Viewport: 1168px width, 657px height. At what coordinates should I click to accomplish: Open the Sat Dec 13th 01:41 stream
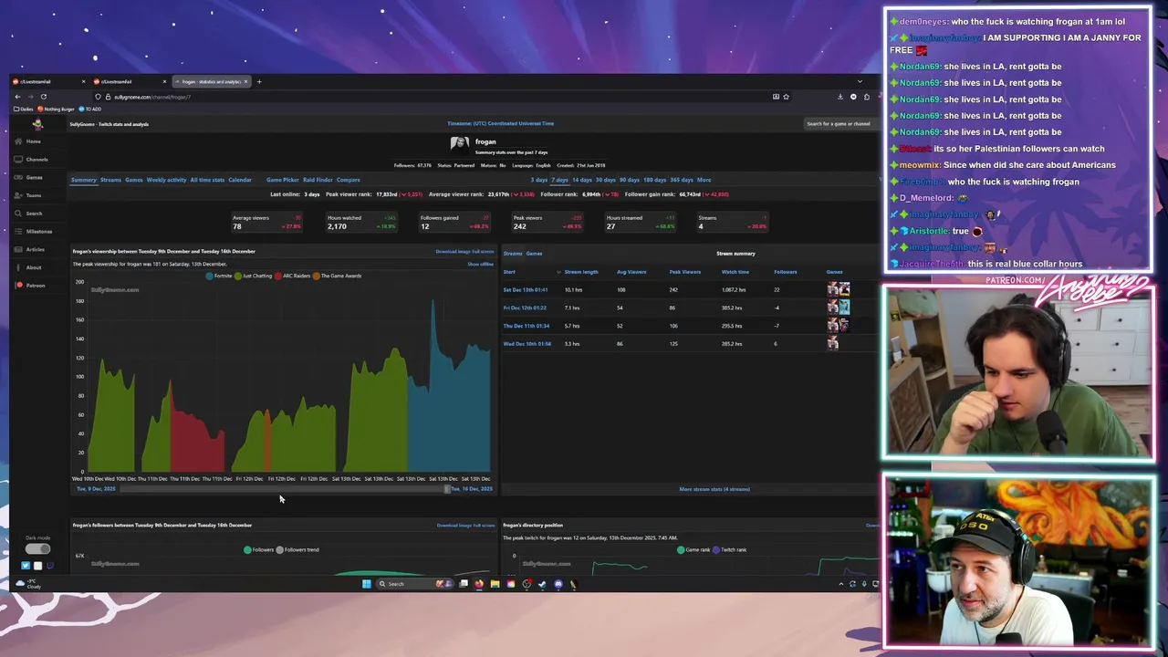click(526, 290)
